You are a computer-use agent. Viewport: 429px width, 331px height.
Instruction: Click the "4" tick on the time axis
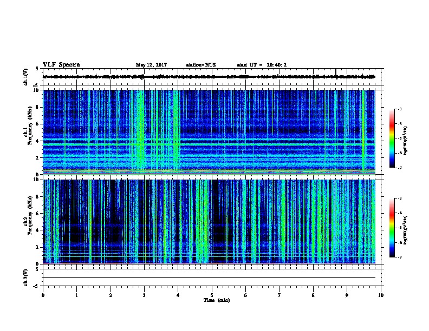(178, 295)
